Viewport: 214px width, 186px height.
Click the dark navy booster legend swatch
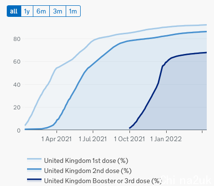34,180
